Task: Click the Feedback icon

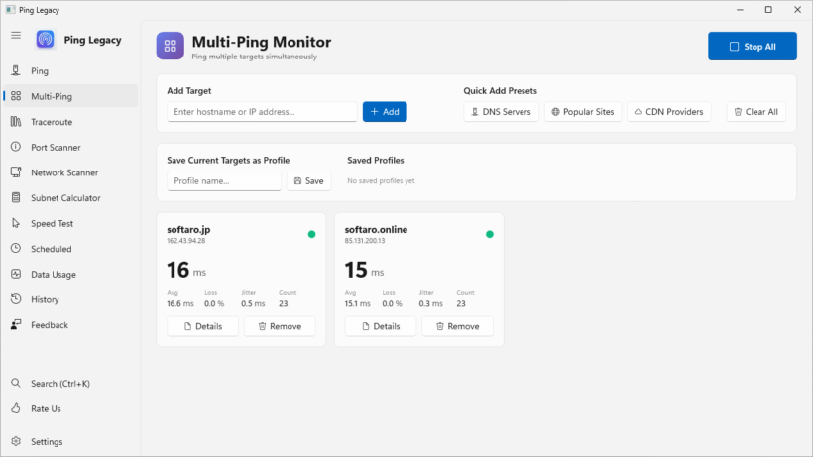Action: point(16,325)
